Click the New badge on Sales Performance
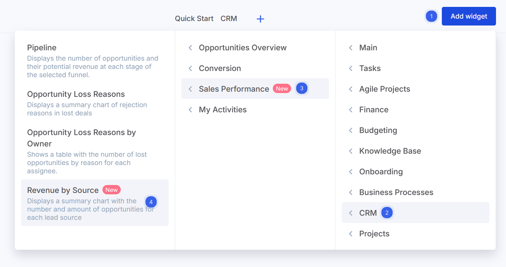This screenshot has width=506, height=267. [282, 89]
